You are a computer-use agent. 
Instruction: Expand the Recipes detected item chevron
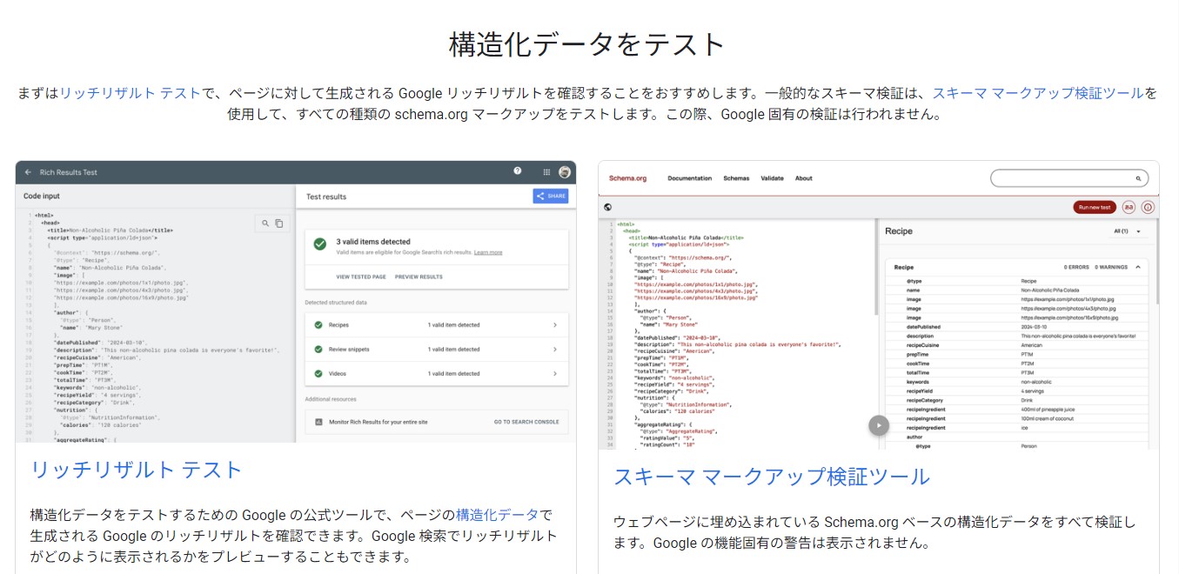555,325
